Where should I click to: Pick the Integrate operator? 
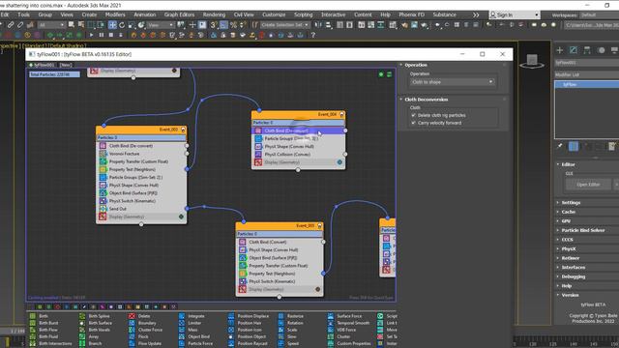(x=192, y=316)
